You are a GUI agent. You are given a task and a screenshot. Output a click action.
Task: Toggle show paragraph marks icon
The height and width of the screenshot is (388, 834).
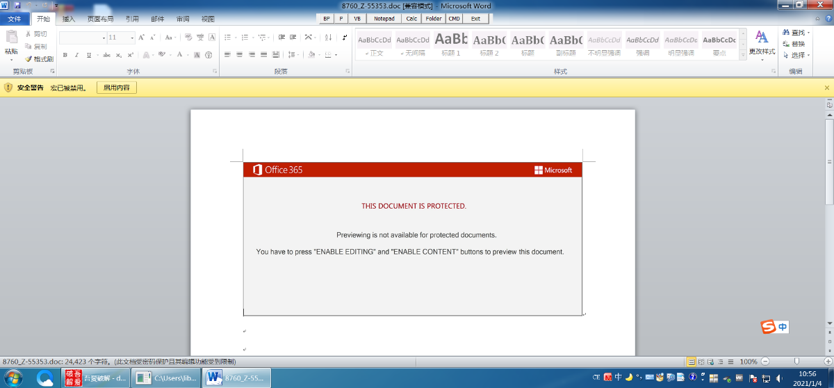tap(345, 38)
